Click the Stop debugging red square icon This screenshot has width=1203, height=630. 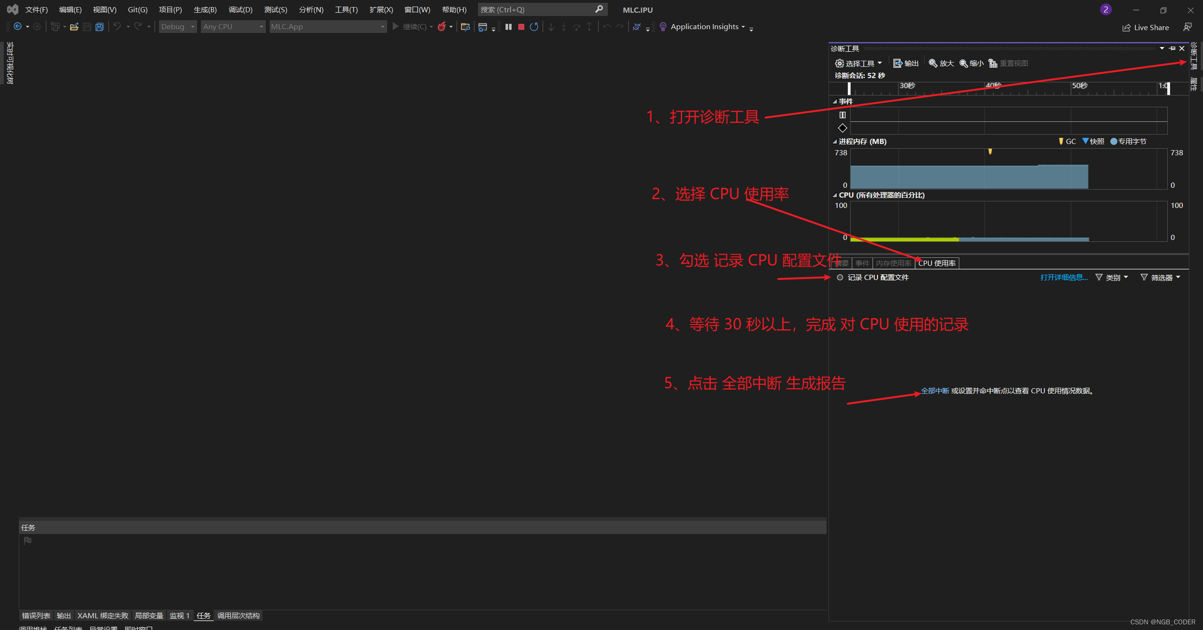521,27
